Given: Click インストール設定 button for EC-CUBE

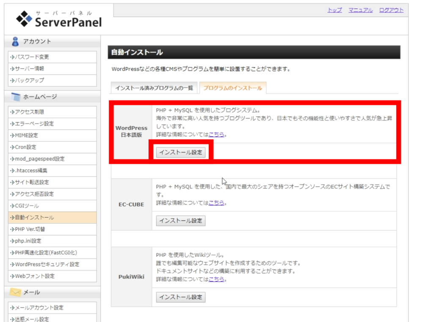Looking at the screenshot, I should click(181, 221).
